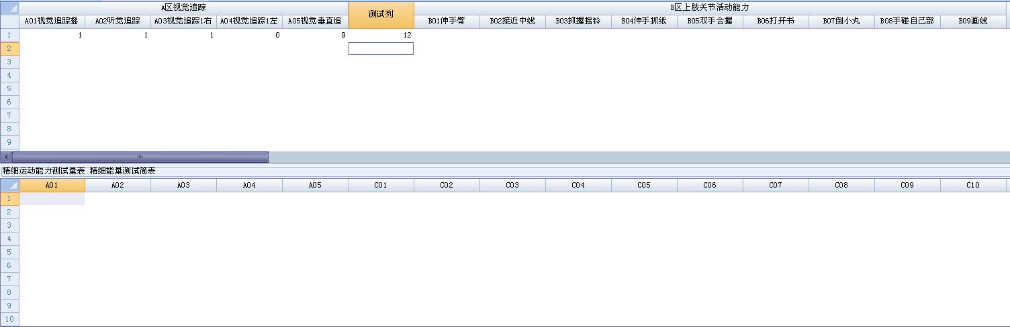1010x327 pixels.
Task: Click the horizontal scrollbar thumb
Action: tap(140, 157)
